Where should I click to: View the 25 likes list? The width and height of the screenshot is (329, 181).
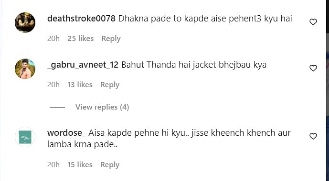[x=81, y=39]
